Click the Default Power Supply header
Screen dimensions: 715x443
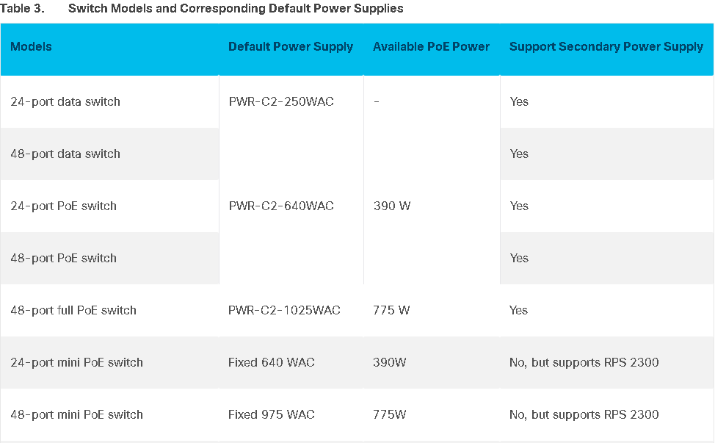[291, 47]
